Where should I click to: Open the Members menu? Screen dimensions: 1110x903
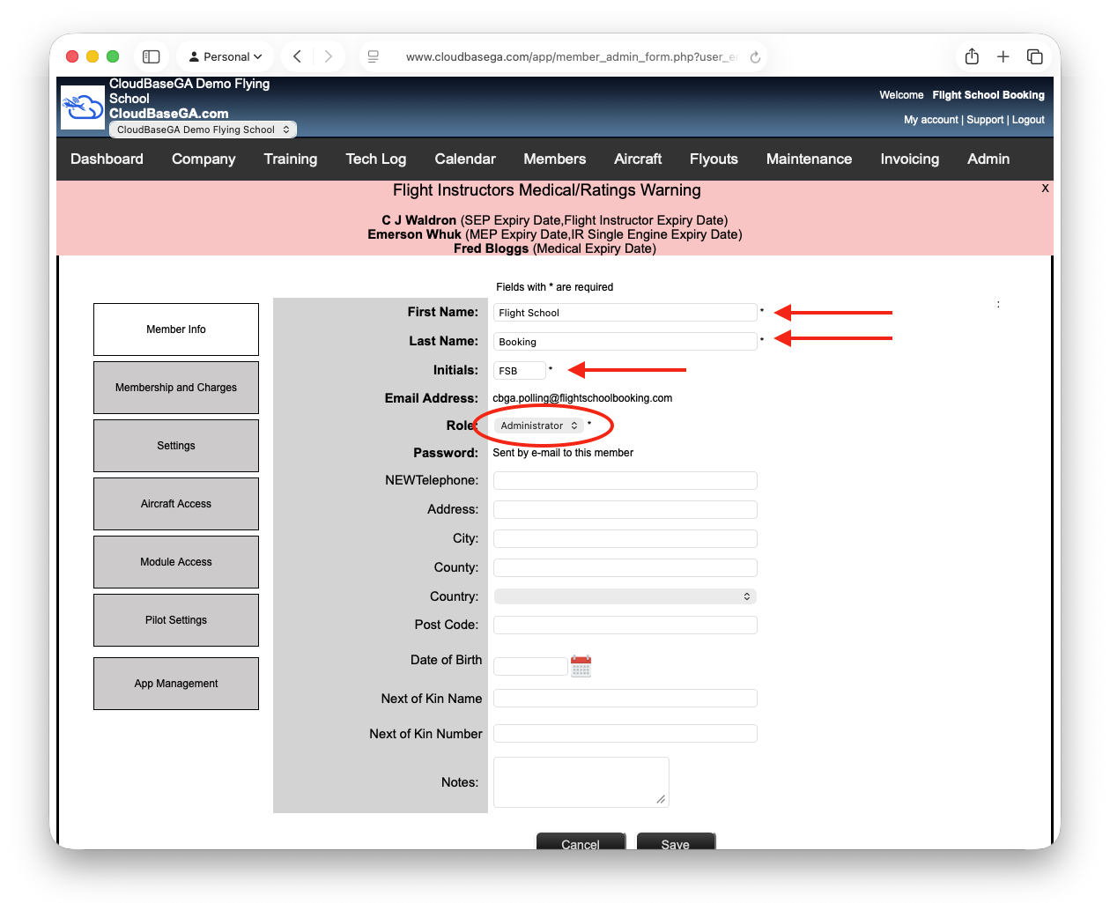[x=555, y=159]
